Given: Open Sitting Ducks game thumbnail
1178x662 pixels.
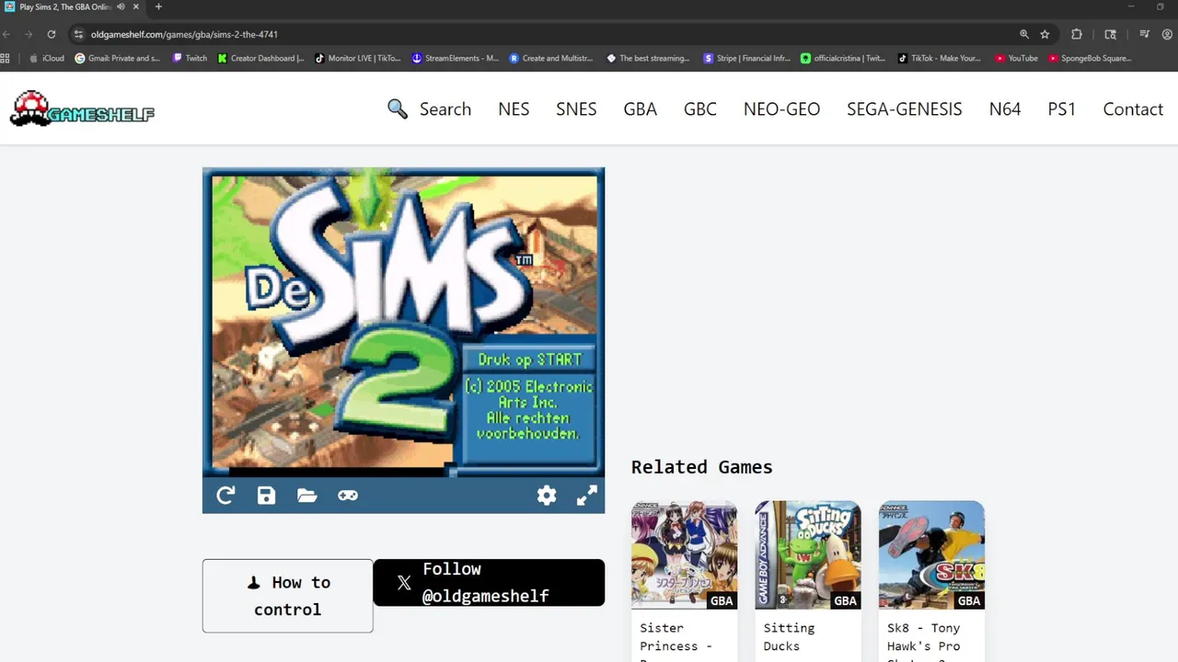Looking at the screenshot, I should (x=808, y=554).
